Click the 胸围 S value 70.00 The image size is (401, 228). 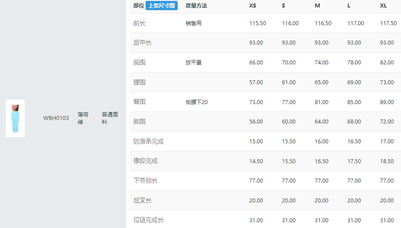(289, 63)
